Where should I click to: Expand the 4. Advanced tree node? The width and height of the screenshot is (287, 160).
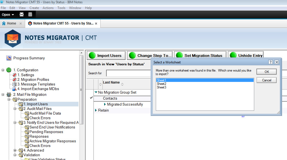(x=15, y=150)
